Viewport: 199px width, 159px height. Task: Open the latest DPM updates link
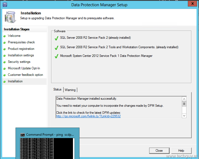coord(88,116)
